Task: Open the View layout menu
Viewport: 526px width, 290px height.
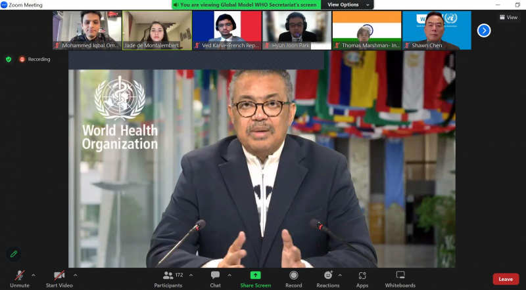Action: pyautogui.click(x=508, y=18)
